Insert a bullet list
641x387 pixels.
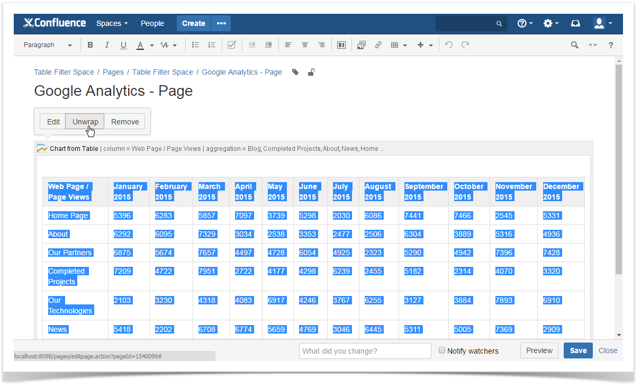[195, 46]
